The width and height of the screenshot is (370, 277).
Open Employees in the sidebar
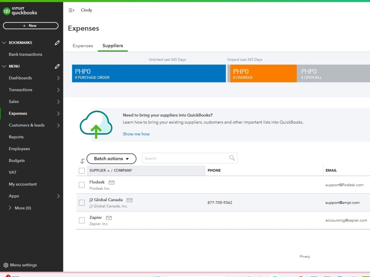[19, 149]
